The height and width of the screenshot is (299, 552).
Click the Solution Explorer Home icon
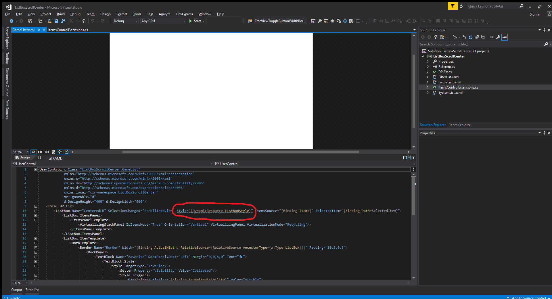tap(436, 37)
